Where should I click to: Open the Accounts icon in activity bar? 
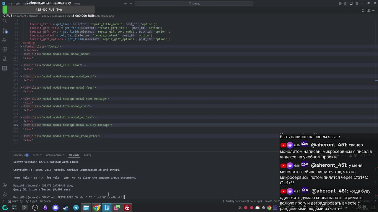(5, 185)
